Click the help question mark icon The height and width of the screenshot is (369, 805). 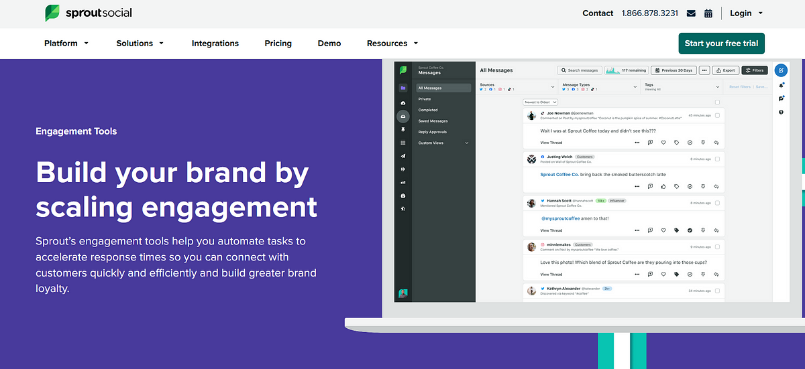(x=781, y=112)
